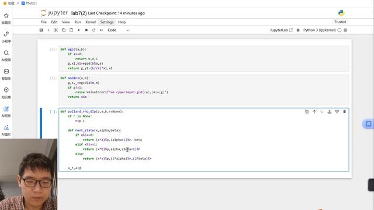
Task: Interrupt the kernel with the stop icon
Action: tap(86, 30)
